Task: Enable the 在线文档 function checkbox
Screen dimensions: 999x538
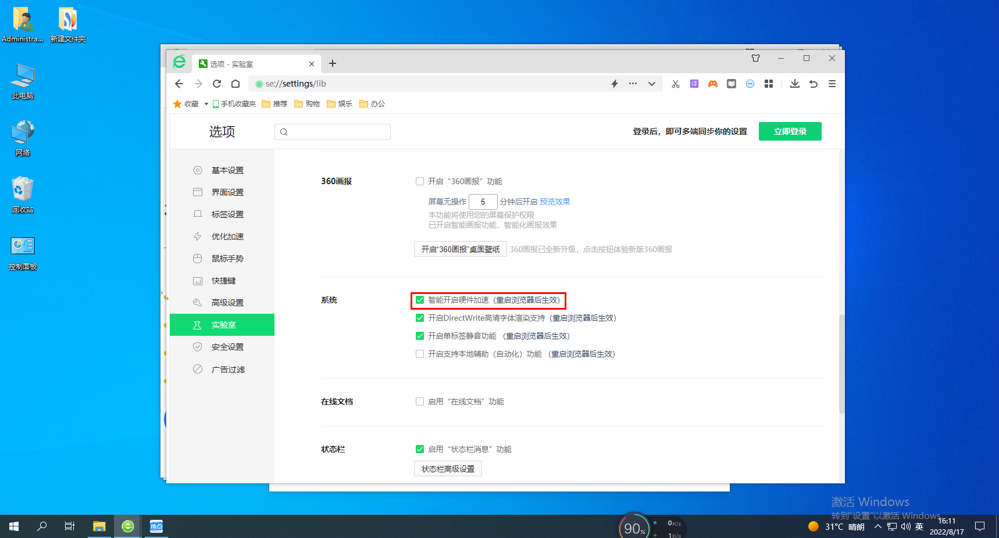Action: click(x=420, y=401)
